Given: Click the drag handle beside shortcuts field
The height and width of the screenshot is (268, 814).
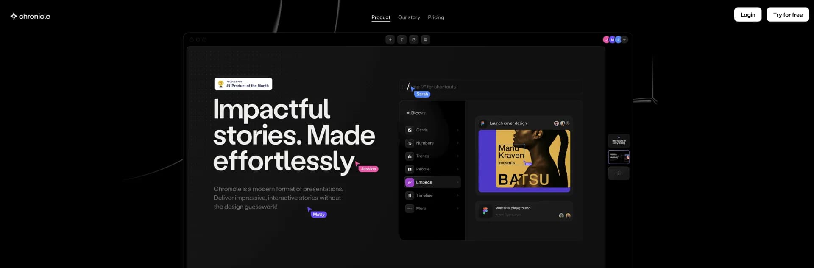Looking at the screenshot, I should (403, 87).
